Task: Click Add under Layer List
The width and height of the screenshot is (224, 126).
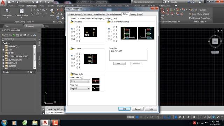Action: (x=119, y=64)
